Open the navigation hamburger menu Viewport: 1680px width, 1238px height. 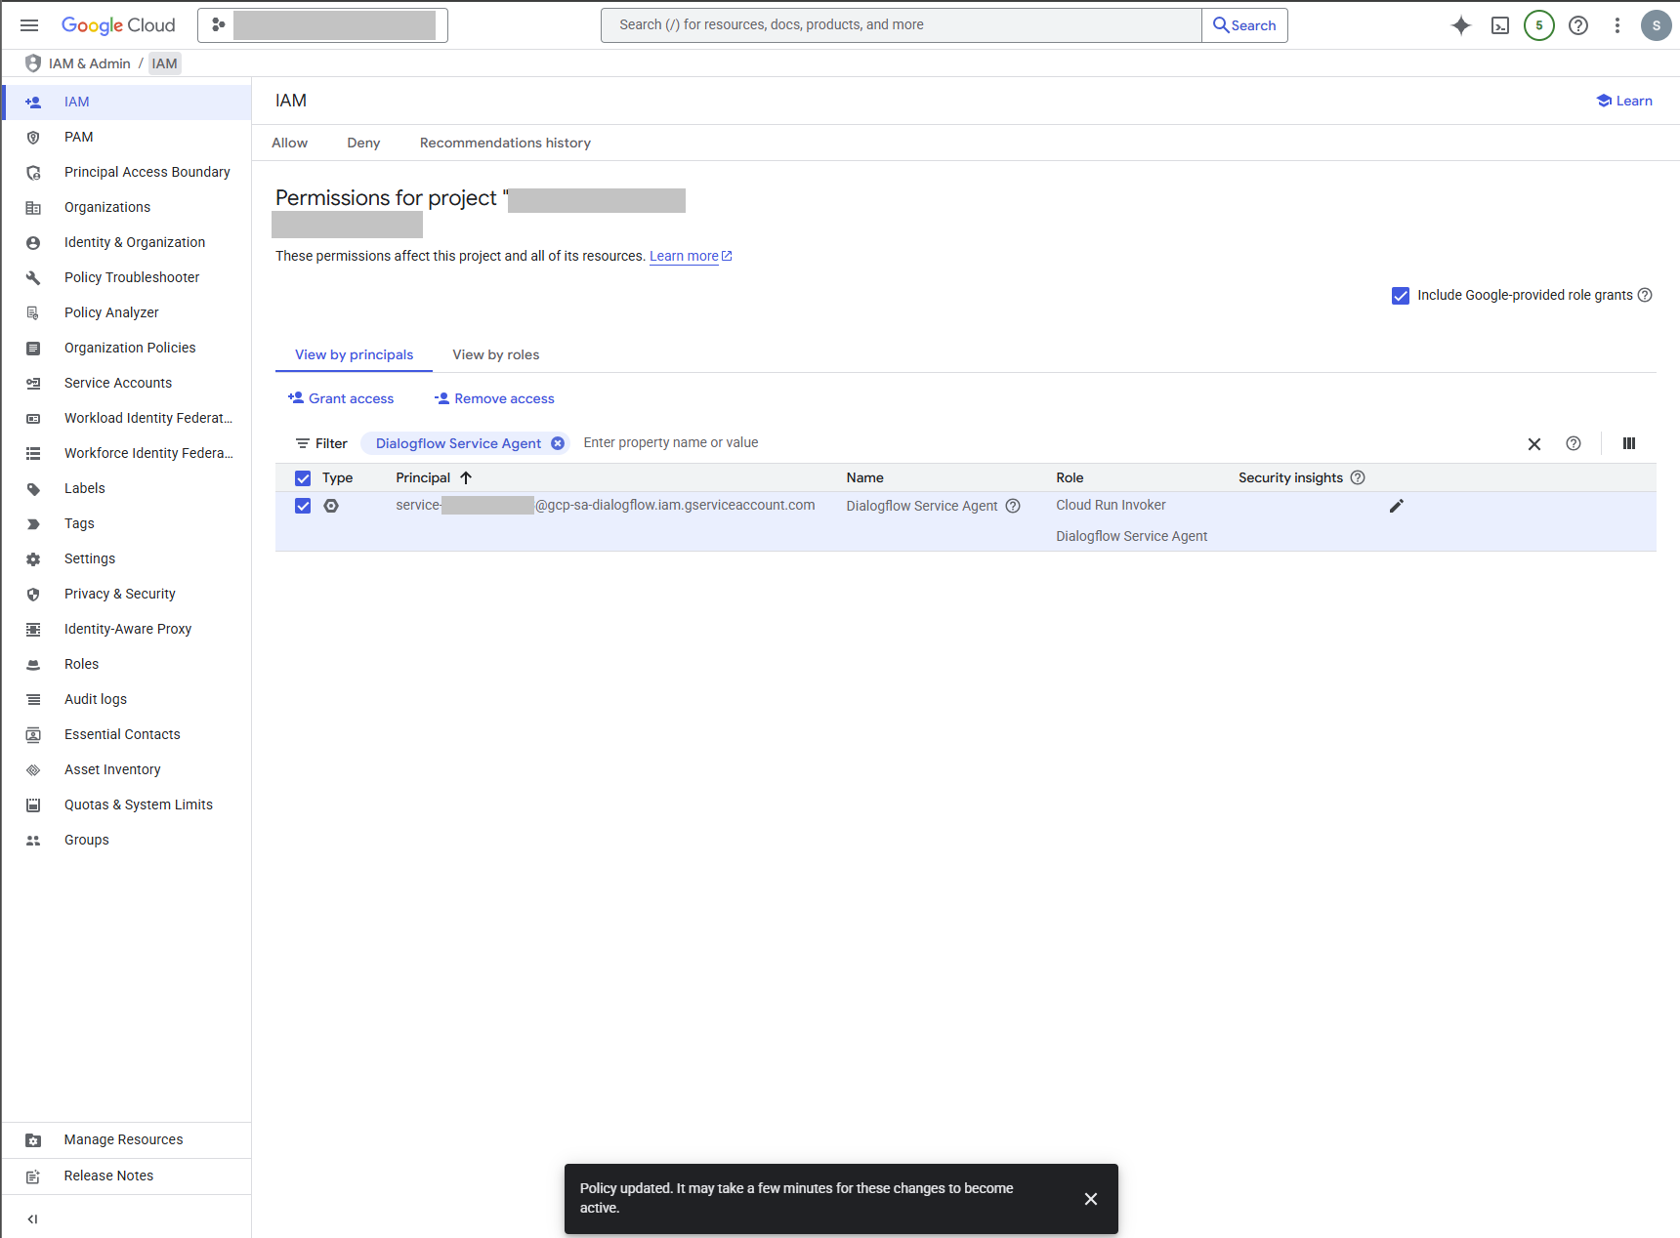click(28, 25)
